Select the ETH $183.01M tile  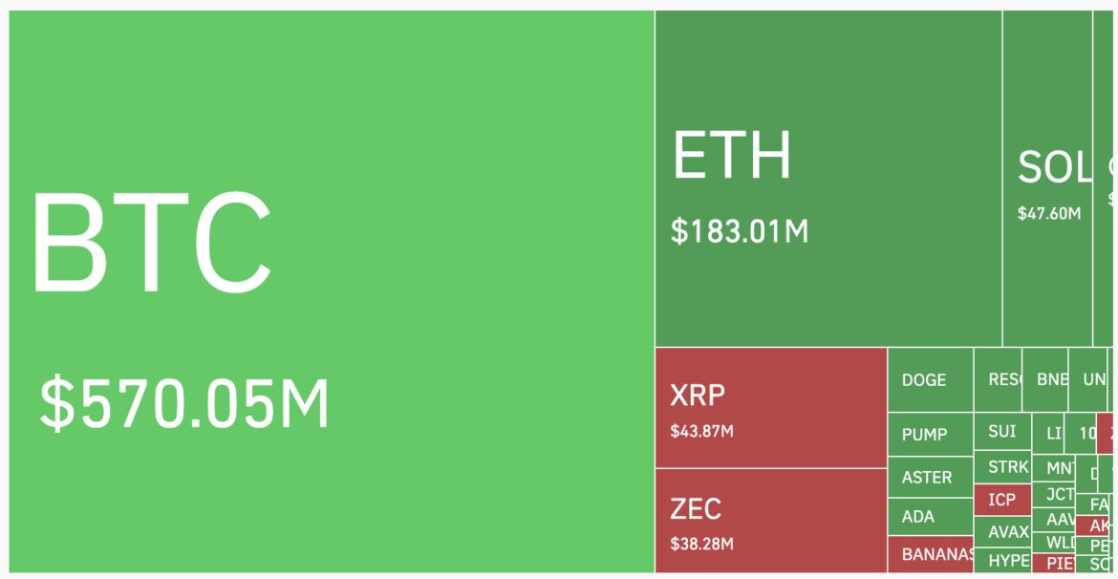pyautogui.click(x=828, y=179)
